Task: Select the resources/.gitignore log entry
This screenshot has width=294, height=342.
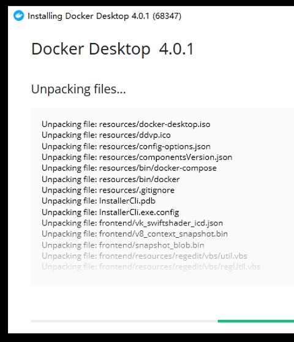Action: (x=108, y=190)
